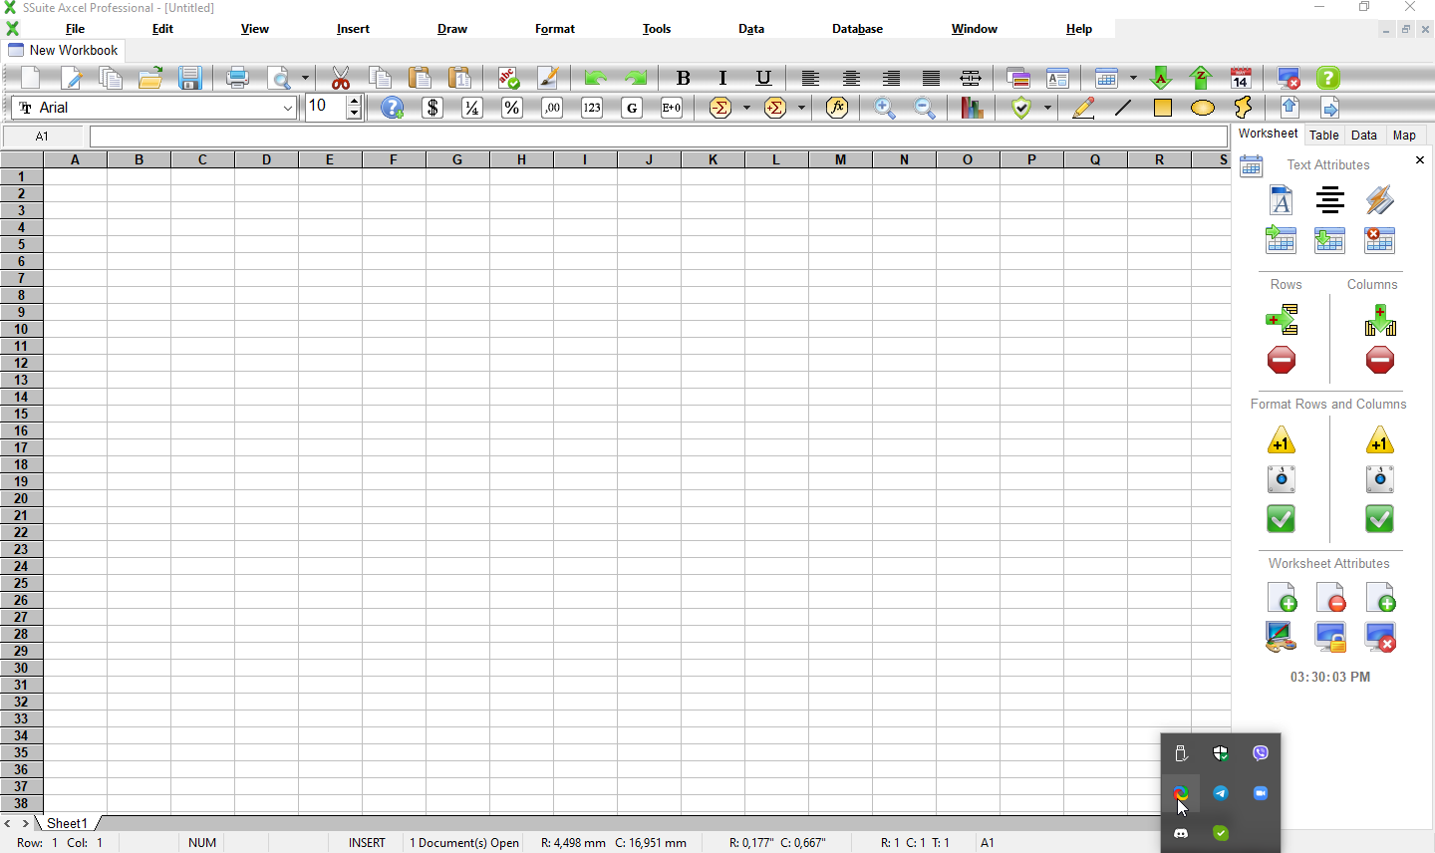Image resolution: width=1435 pixels, height=853 pixels.
Task: Toggle bold formatting
Action: click(x=683, y=78)
